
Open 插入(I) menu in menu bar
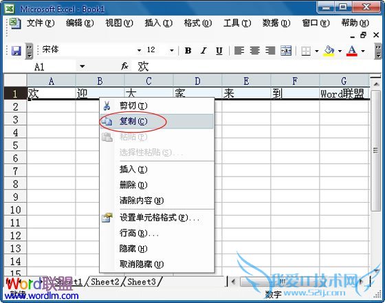coord(159,23)
